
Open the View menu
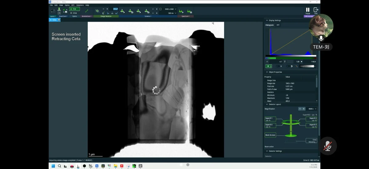tap(61, 5)
